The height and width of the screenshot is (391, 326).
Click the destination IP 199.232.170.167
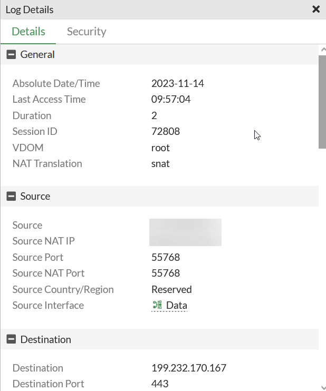point(188,368)
